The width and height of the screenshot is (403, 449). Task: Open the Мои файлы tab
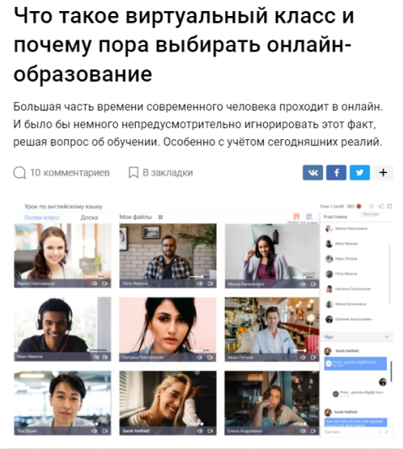tap(136, 217)
